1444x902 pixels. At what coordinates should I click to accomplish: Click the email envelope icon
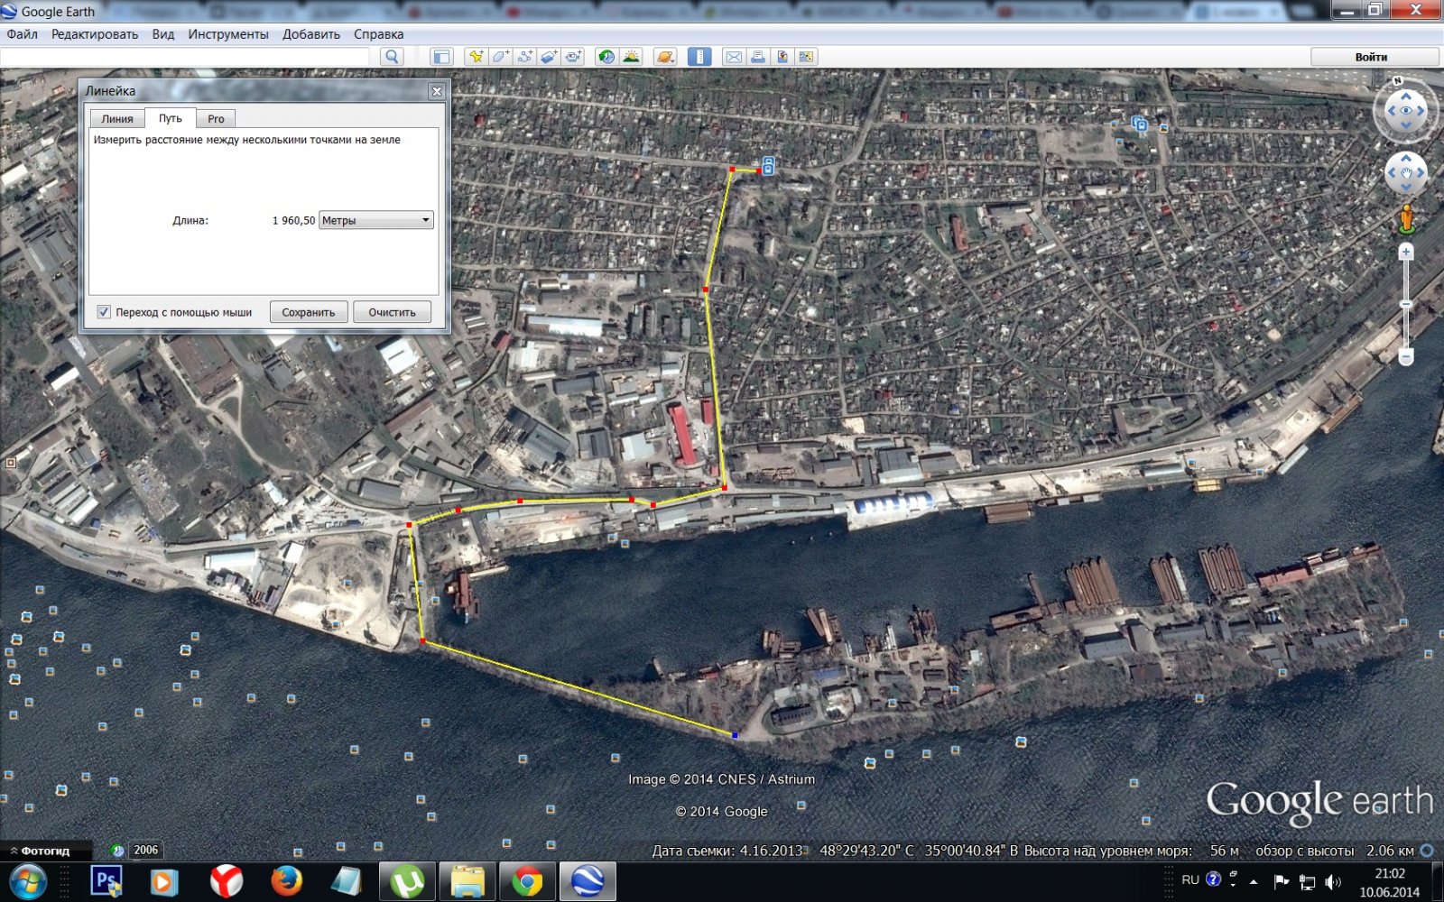[x=734, y=56]
